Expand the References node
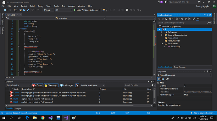 click(162, 32)
